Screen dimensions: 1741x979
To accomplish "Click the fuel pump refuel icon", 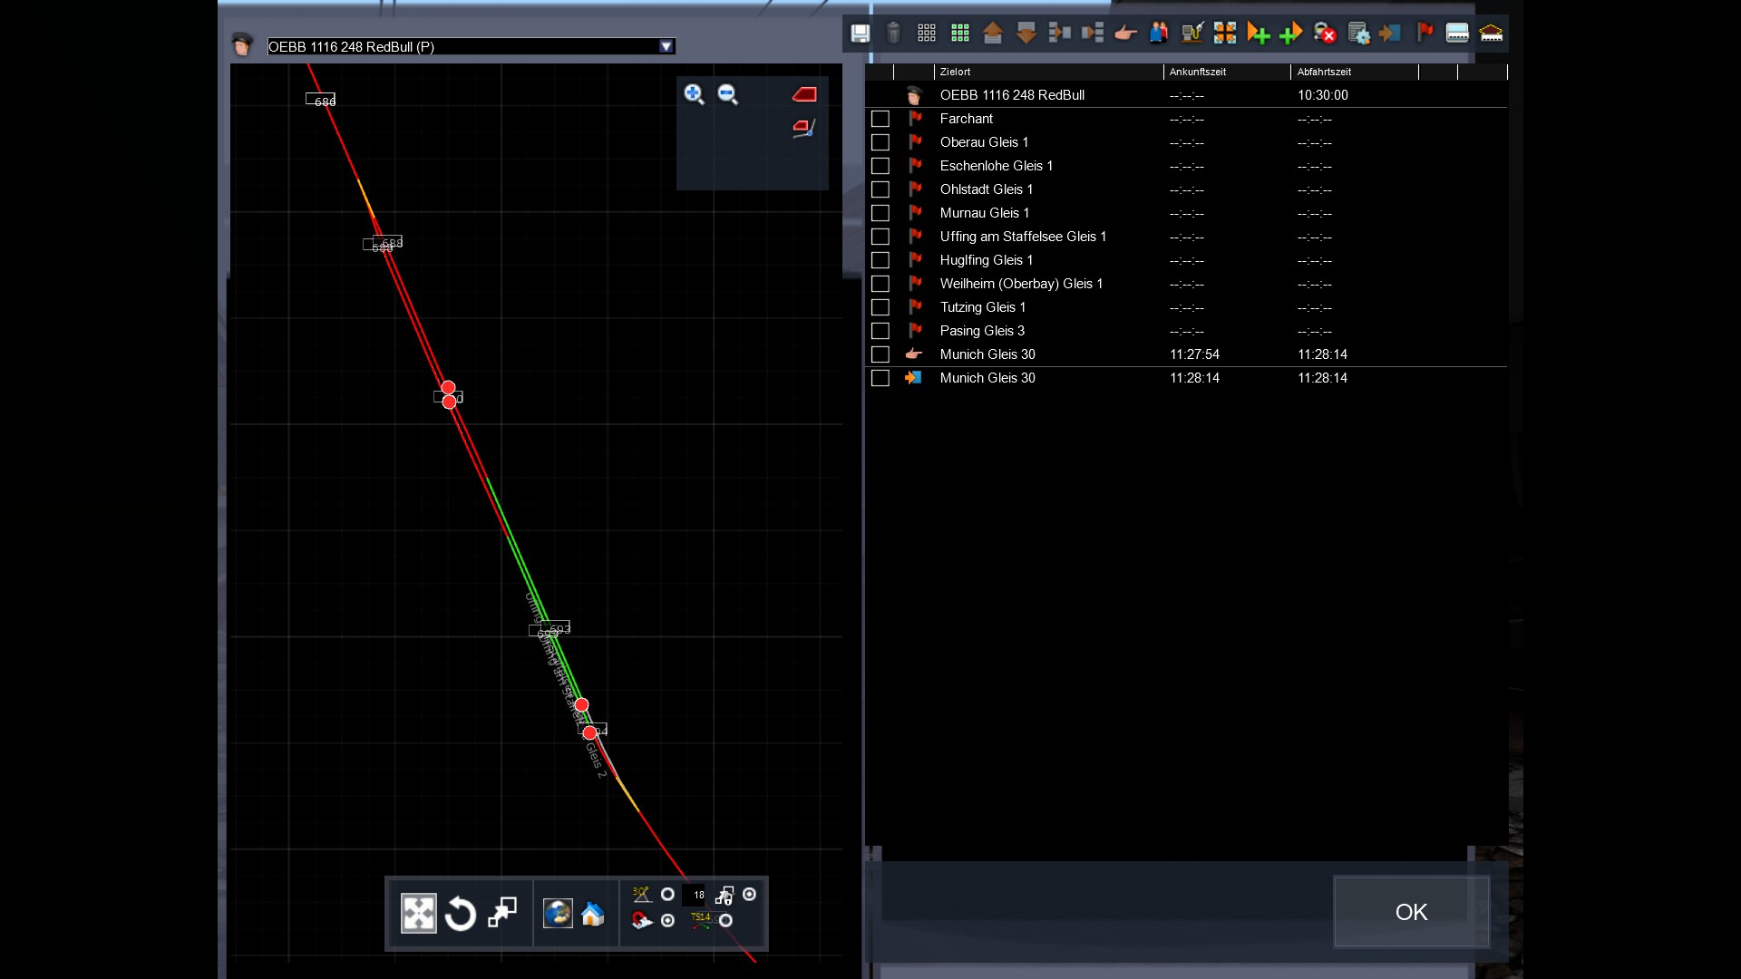I will [1191, 34].
